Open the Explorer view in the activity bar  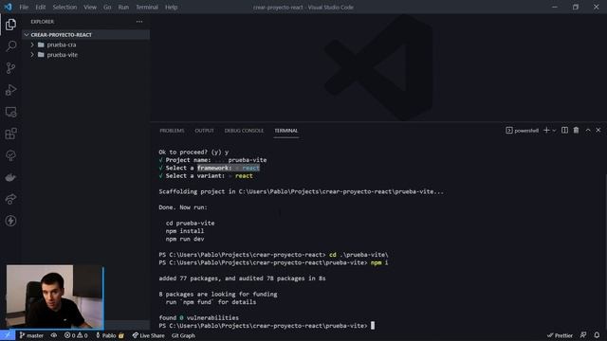pyautogui.click(x=10, y=25)
